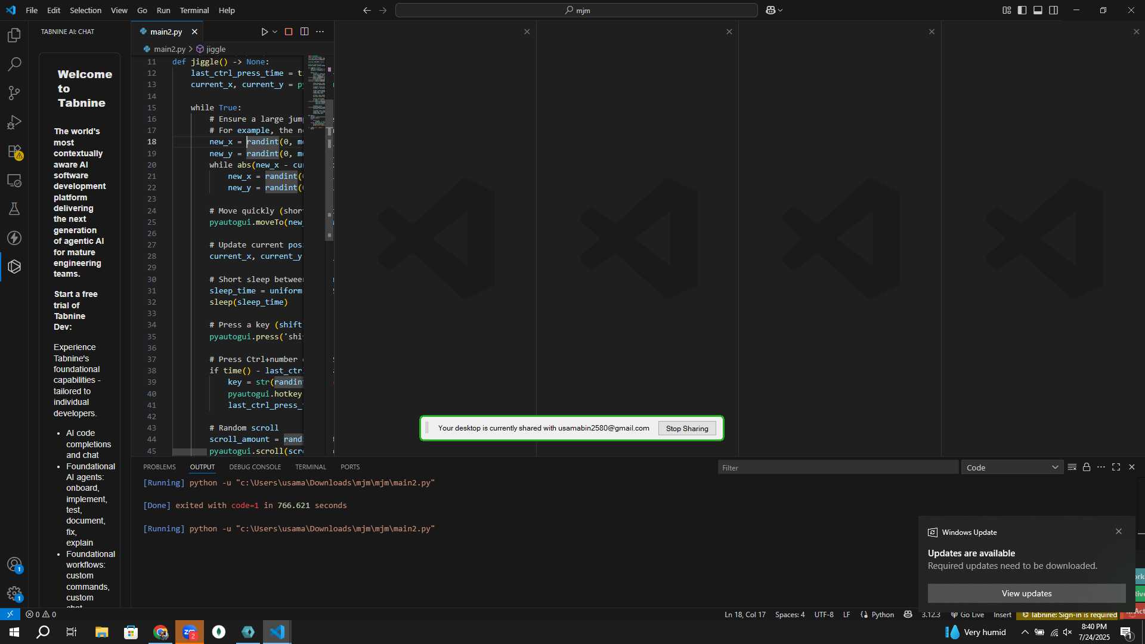The height and width of the screenshot is (644, 1145).
Task: Go to line via Ln 18, Col 17
Action: (x=745, y=614)
